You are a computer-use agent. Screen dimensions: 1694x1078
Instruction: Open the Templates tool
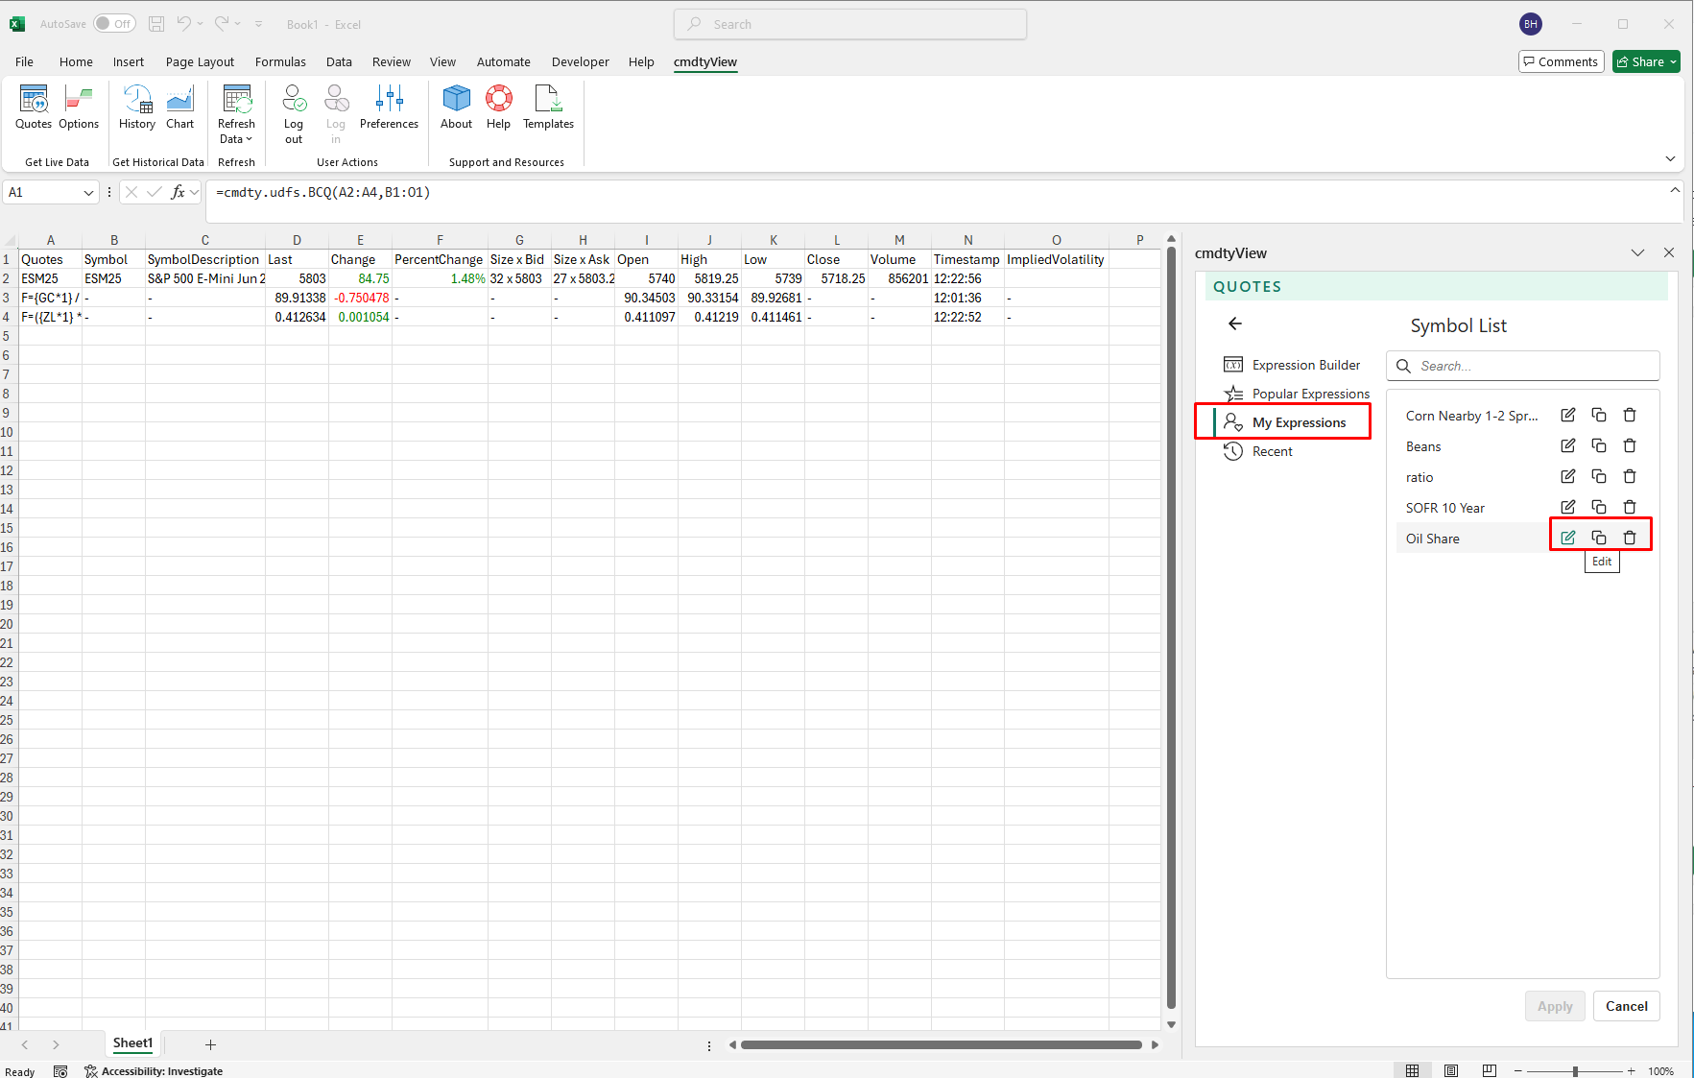[x=548, y=108]
